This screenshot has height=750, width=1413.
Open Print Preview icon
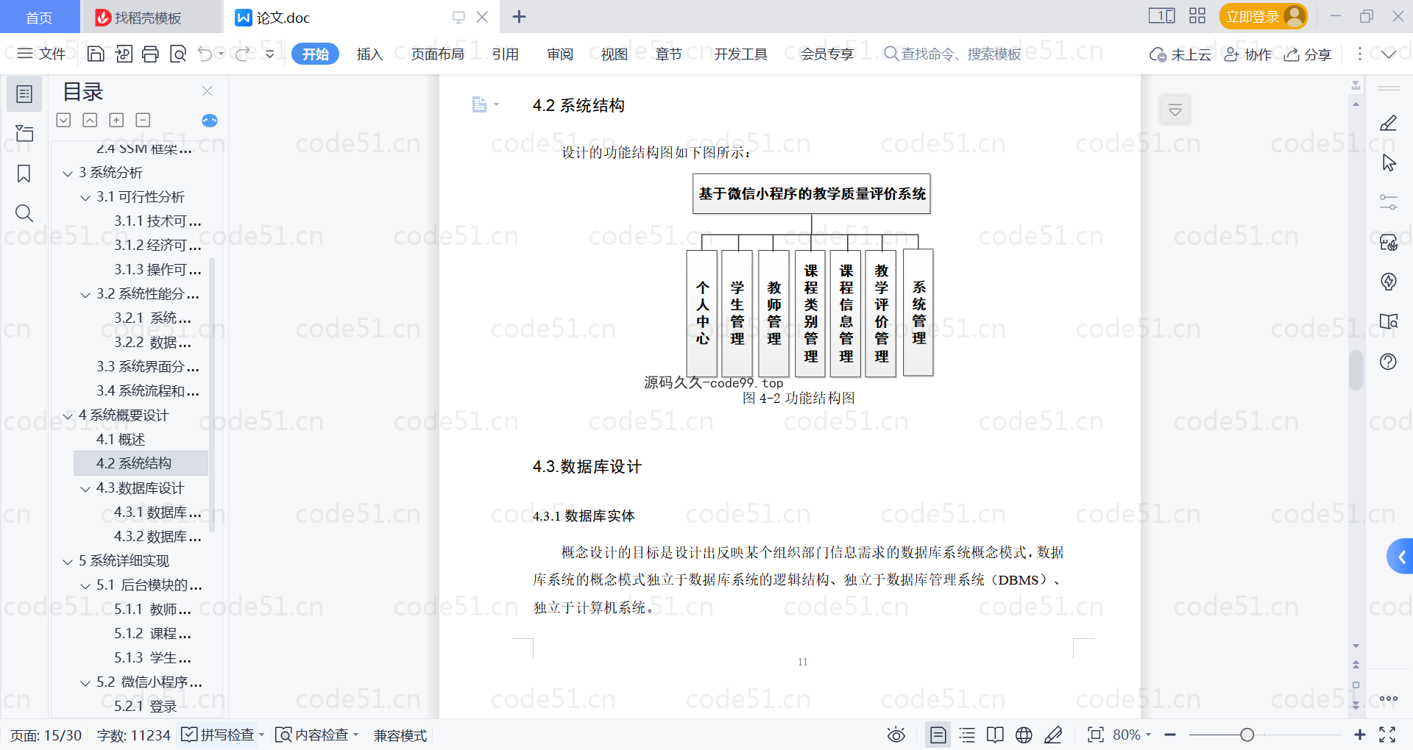click(x=177, y=54)
